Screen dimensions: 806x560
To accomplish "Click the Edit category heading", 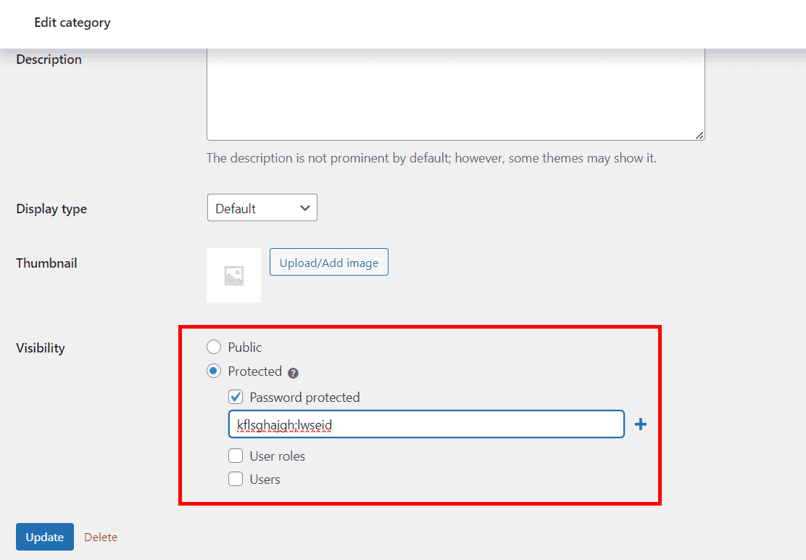I will pyautogui.click(x=72, y=22).
